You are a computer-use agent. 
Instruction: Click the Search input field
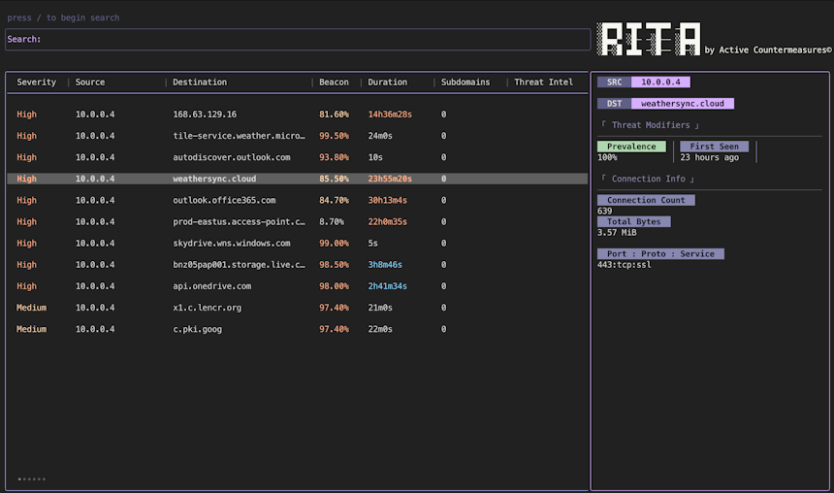tap(298, 40)
